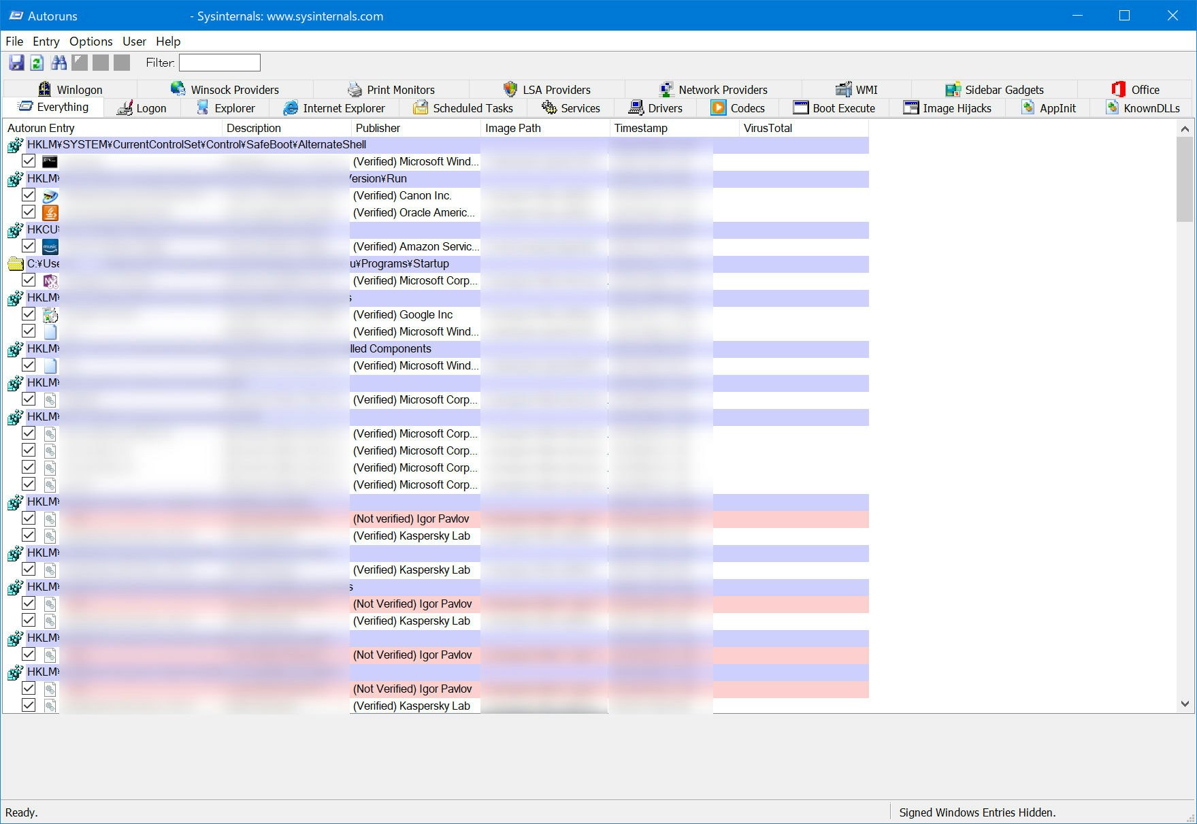
Task: Click the Winlogon tab icon
Action: [x=45, y=89]
